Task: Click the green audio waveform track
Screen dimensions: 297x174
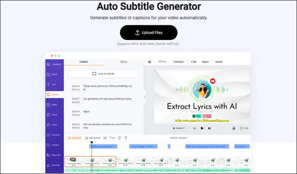Action: point(158,170)
